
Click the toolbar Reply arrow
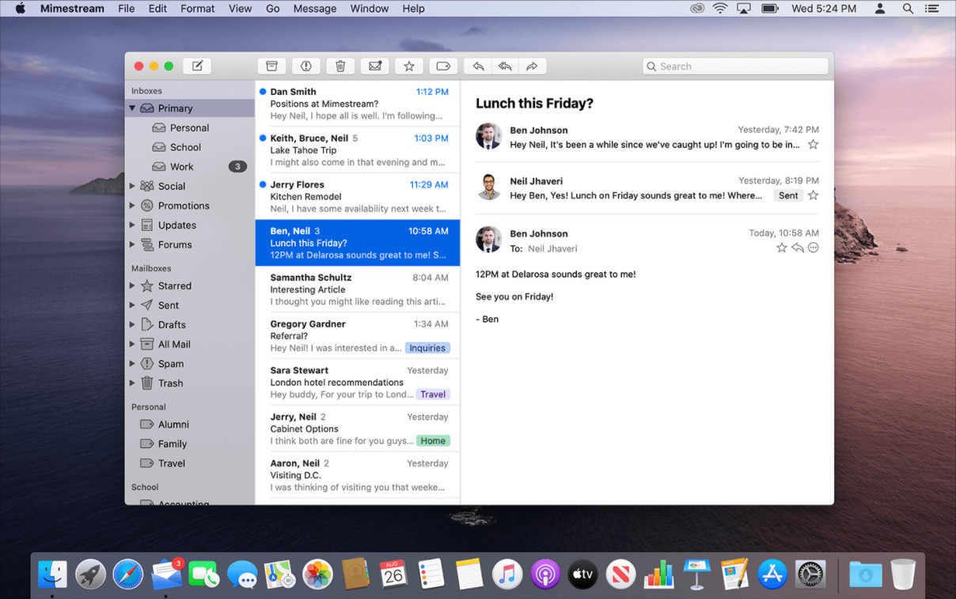coord(478,66)
